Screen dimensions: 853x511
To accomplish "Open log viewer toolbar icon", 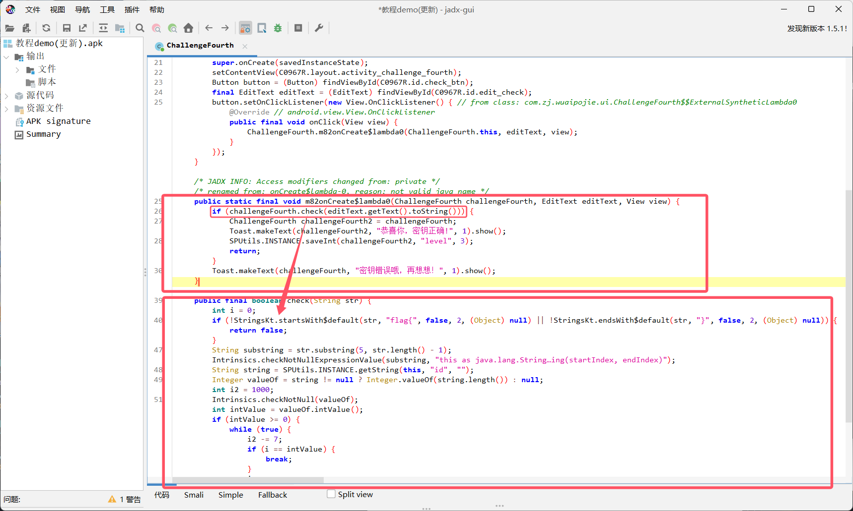I will click(x=298, y=28).
